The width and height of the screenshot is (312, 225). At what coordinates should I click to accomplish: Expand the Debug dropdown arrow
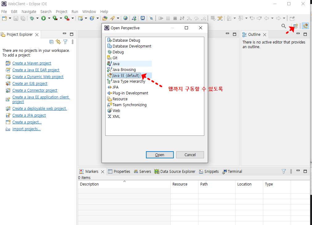pyautogui.click(x=37, y=18)
